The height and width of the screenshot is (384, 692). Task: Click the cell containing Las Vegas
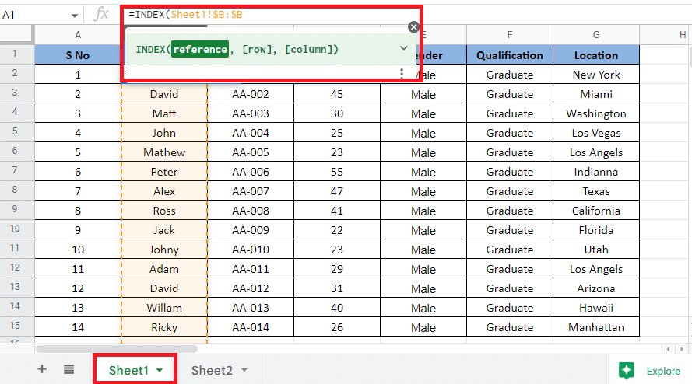pyautogui.click(x=596, y=133)
